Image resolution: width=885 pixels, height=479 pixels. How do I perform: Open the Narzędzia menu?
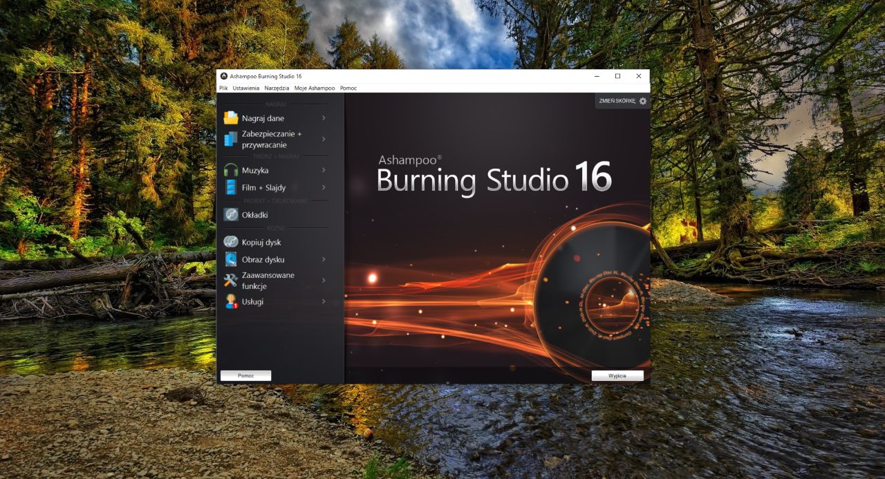tap(277, 88)
